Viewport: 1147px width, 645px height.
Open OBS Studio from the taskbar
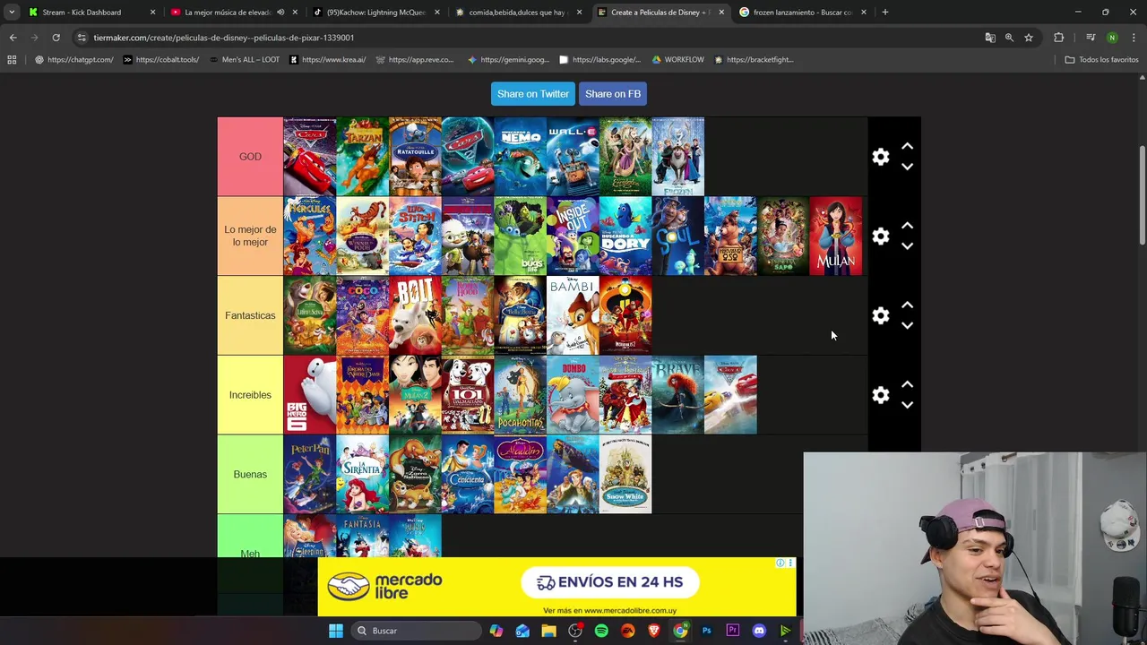575,631
